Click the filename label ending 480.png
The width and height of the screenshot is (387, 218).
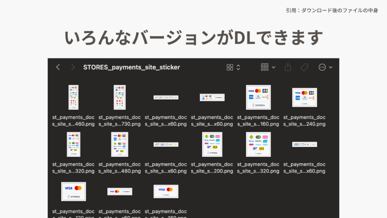(119, 168)
